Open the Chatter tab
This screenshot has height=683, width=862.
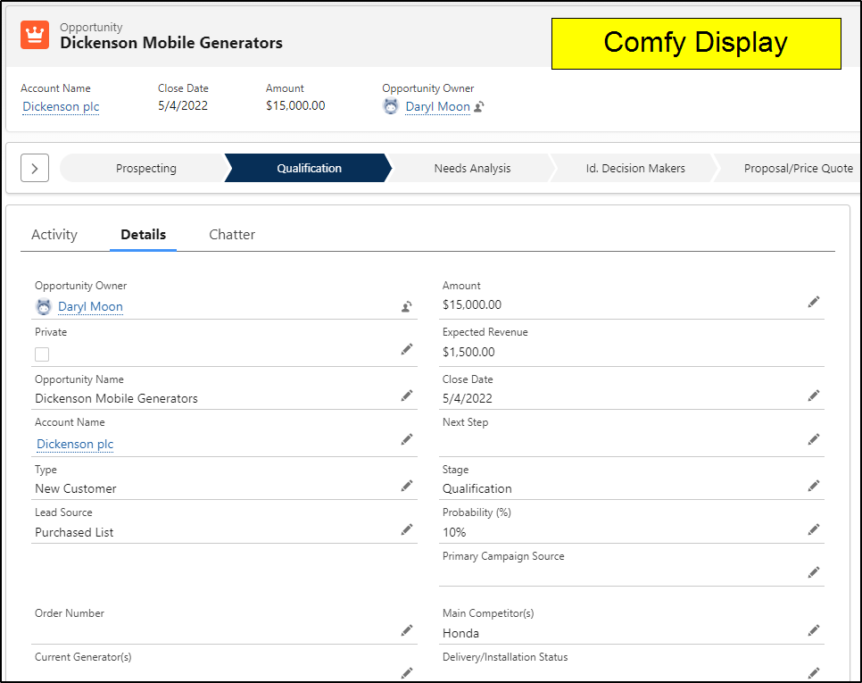[x=232, y=234]
